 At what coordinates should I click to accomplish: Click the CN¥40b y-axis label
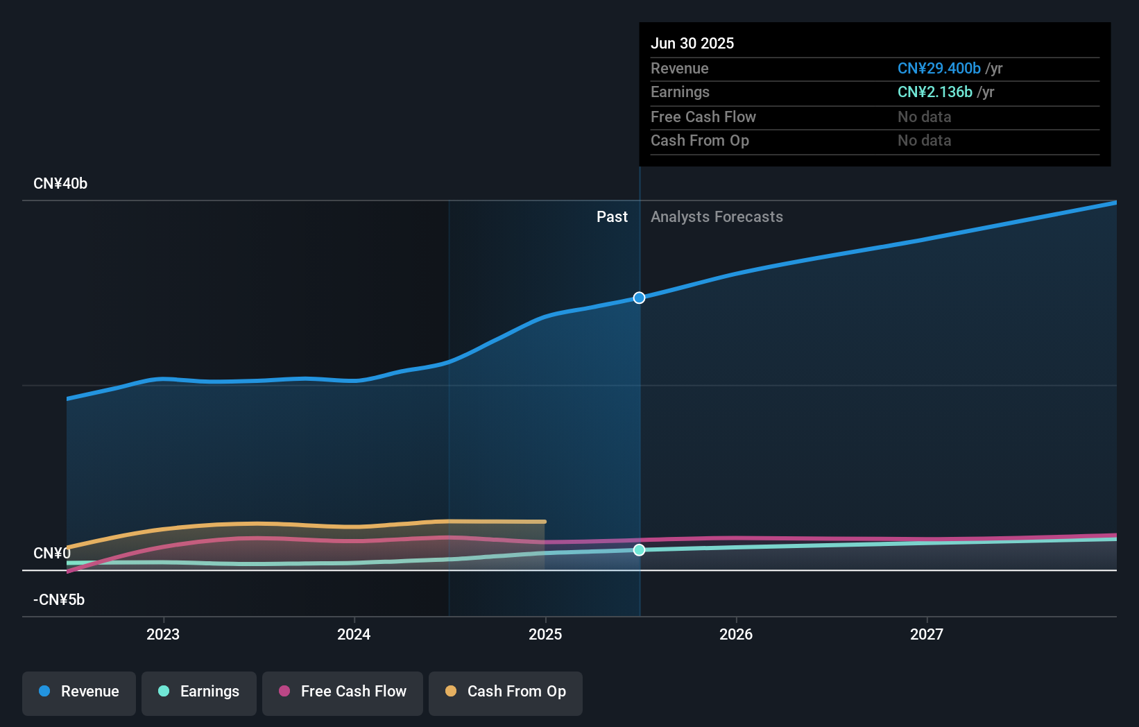60,184
